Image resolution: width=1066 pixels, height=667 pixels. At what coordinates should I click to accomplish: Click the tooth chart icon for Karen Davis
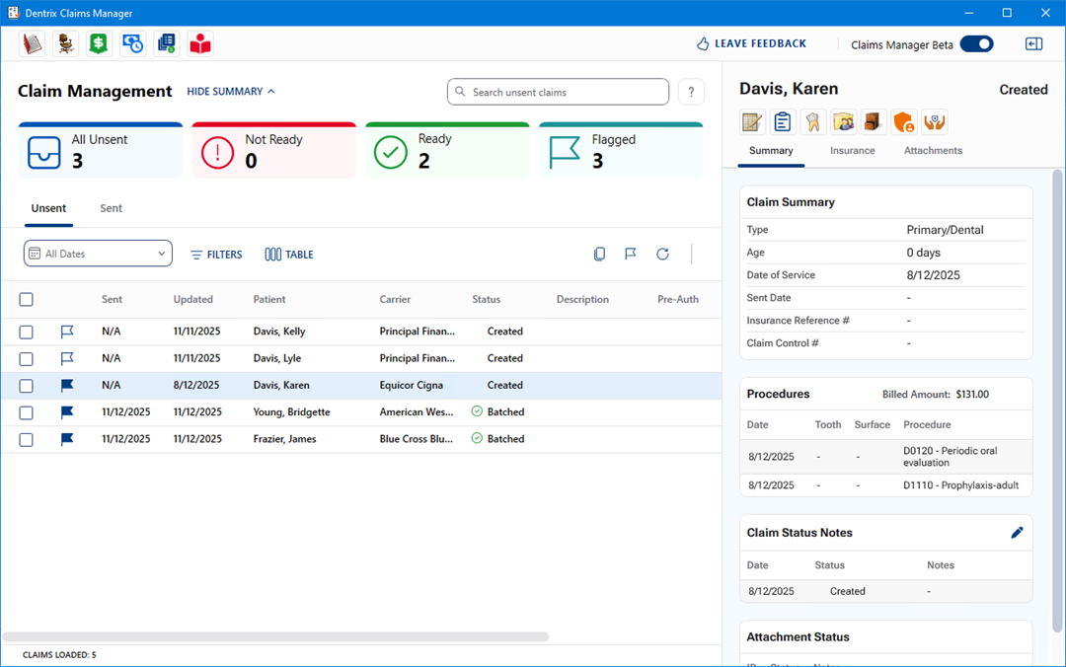coord(813,122)
